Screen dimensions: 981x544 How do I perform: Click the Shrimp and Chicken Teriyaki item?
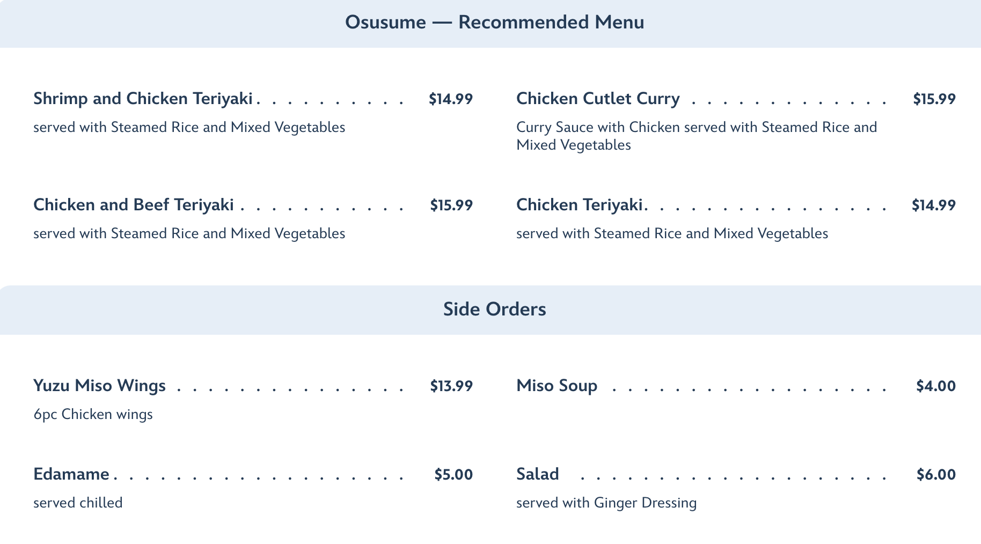tap(143, 99)
